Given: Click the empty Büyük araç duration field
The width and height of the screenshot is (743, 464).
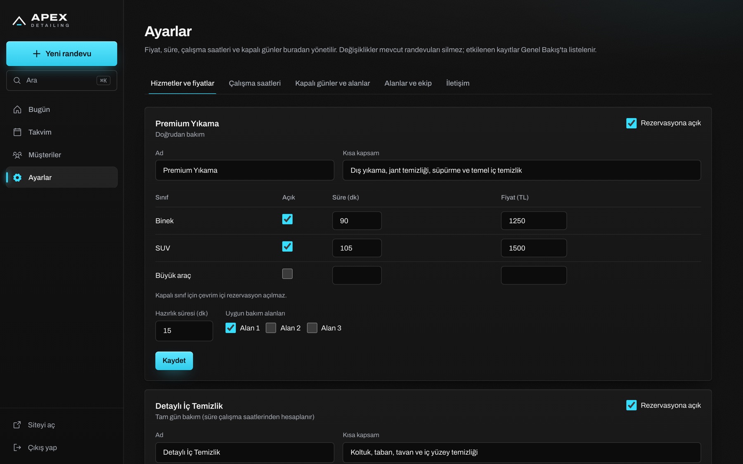Looking at the screenshot, I should (357, 275).
